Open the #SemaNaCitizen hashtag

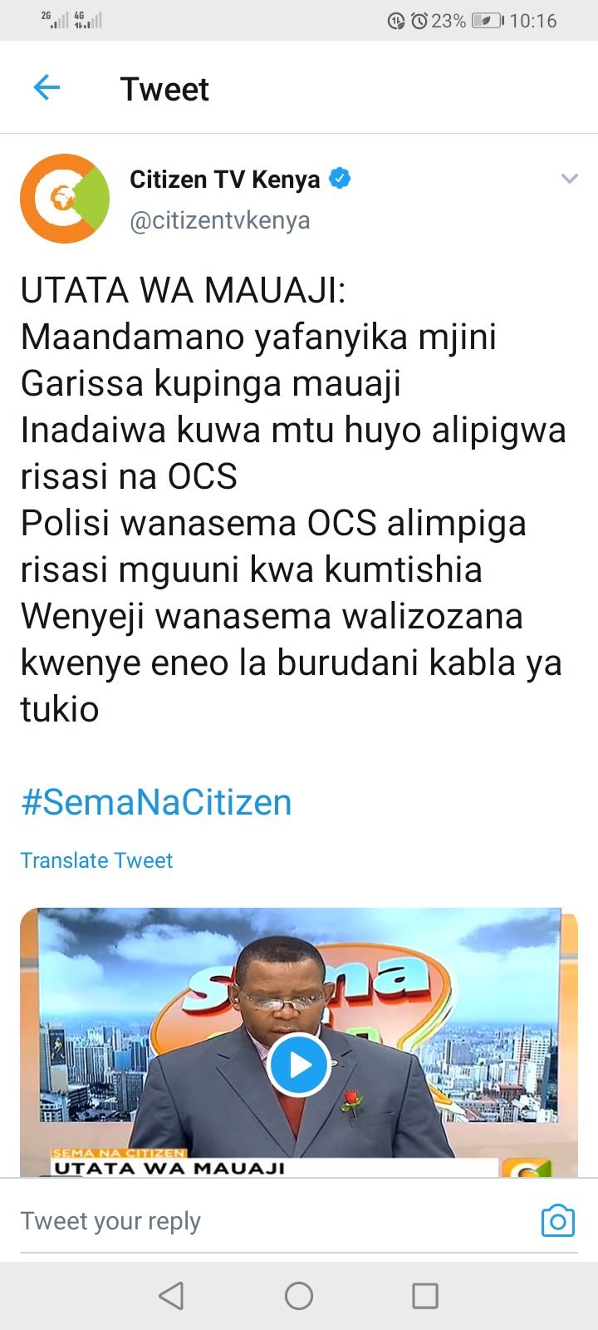(156, 803)
